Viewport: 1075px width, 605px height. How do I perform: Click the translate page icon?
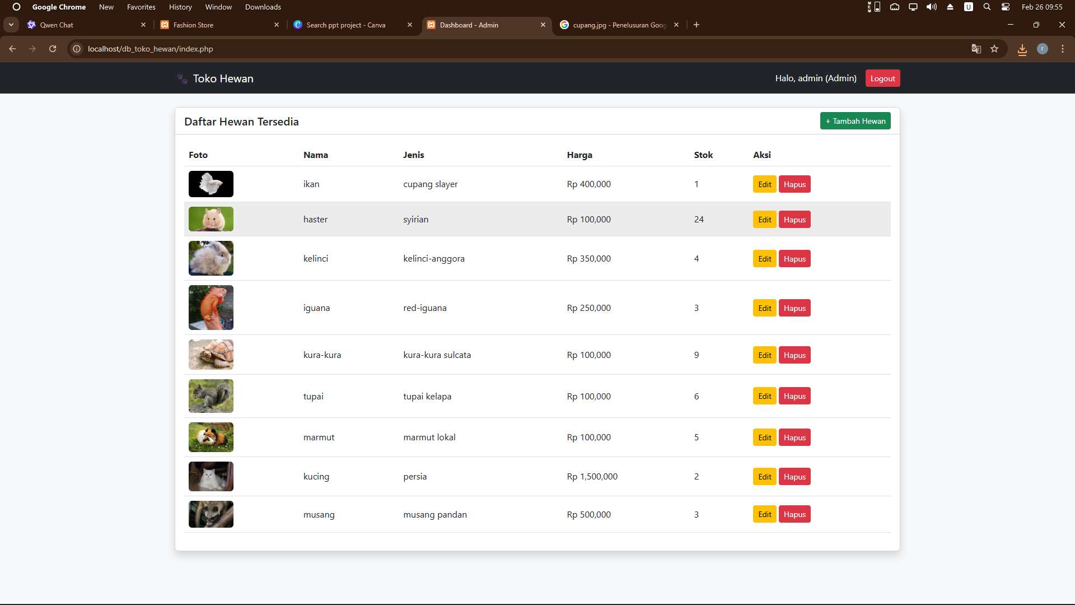[976, 49]
